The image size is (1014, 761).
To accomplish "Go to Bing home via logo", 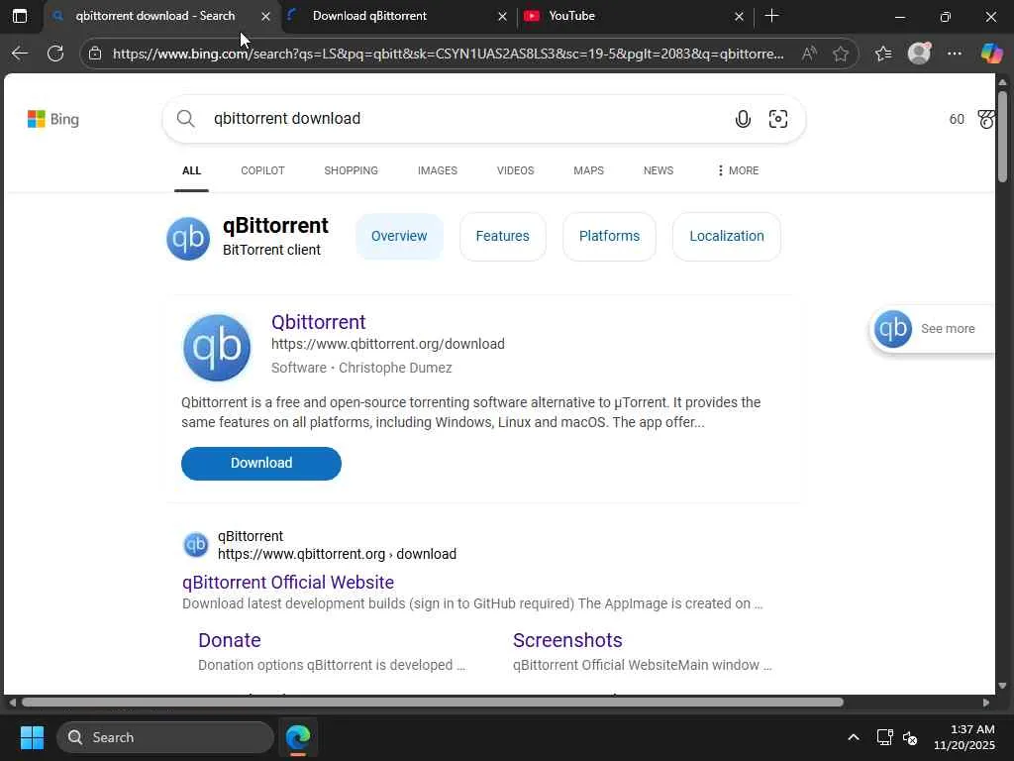I will pos(53,119).
